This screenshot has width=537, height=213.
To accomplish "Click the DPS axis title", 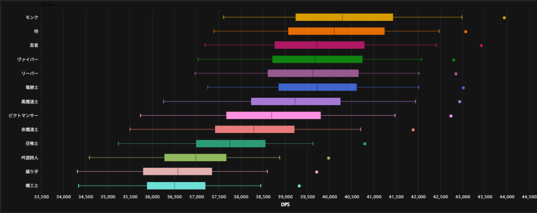I will pyautogui.click(x=285, y=205).
